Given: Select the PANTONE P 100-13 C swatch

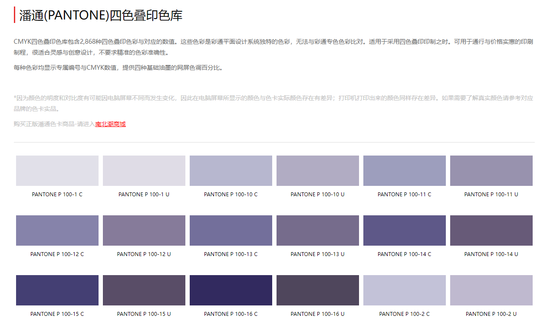Looking at the screenshot, I should (231, 230).
